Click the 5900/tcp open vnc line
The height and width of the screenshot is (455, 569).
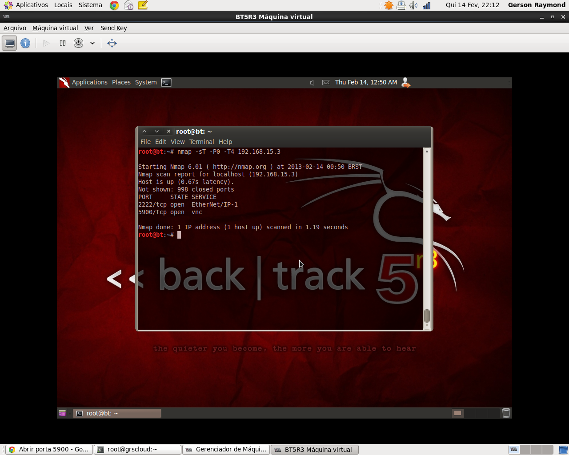point(170,212)
